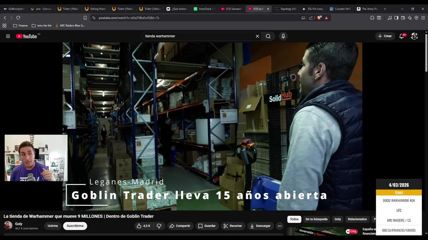Open Brave wallet icon
Viewport: 428px width, 240px height.
pyautogui.click(x=403, y=18)
